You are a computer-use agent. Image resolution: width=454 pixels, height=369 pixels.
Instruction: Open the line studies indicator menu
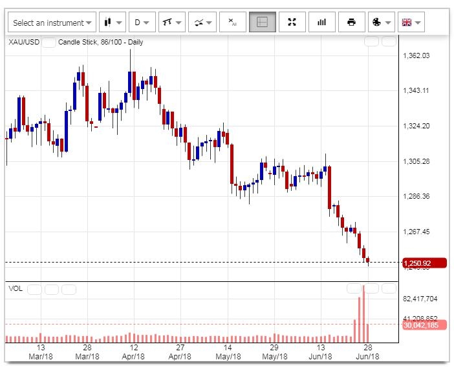pyautogui.click(x=203, y=23)
